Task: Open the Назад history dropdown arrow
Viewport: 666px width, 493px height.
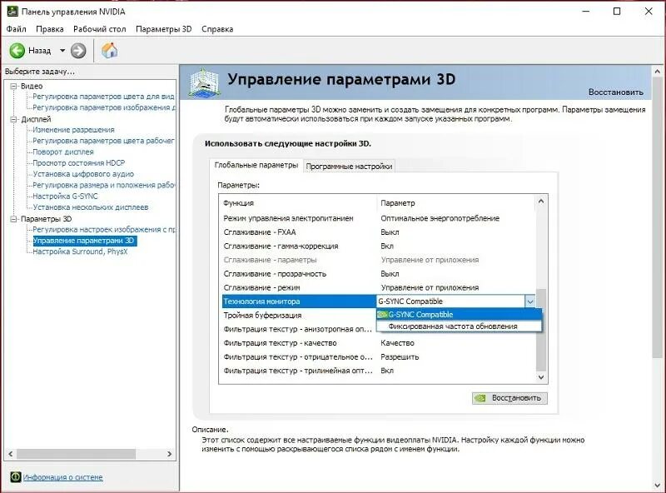Action: [62, 51]
